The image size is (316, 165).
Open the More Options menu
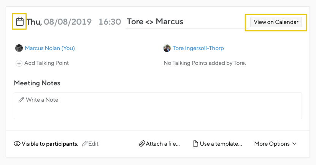(x=275, y=144)
